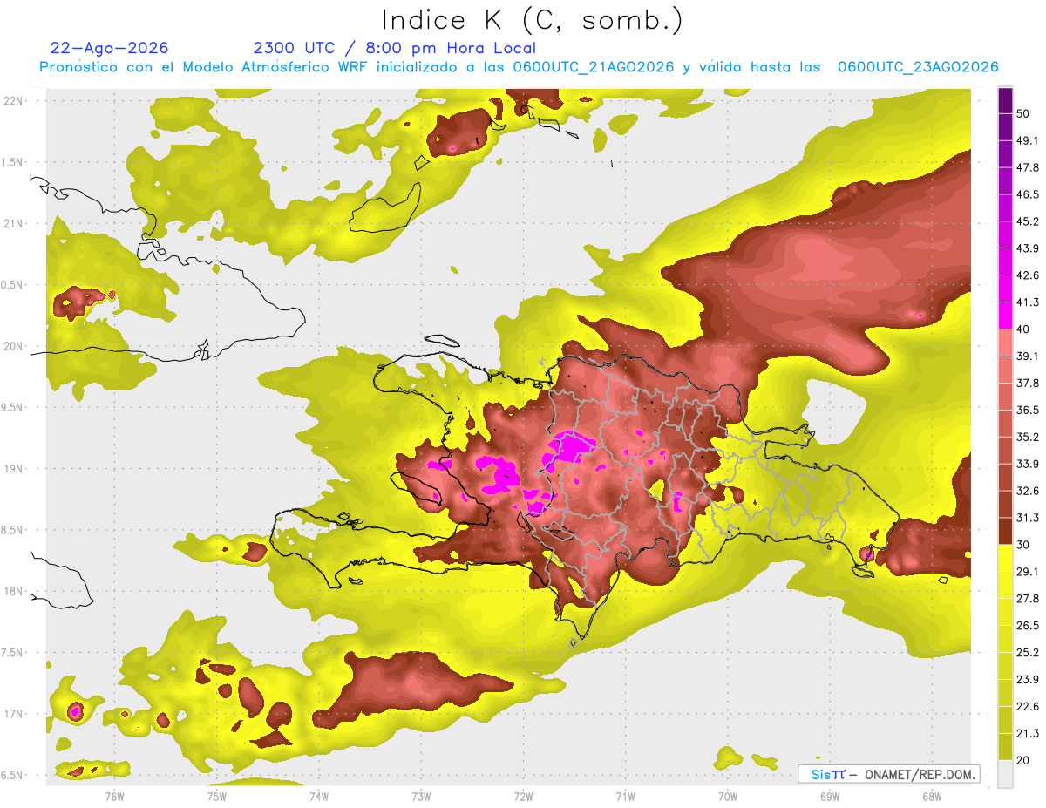Click the colorbar value '47.8'
The width and height of the screenshot is (1046, 808).
click(x=1027, y=167)
